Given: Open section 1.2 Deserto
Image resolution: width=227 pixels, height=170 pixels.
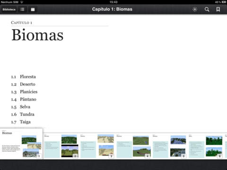Looking at the screenshot, I should (23, 84).
